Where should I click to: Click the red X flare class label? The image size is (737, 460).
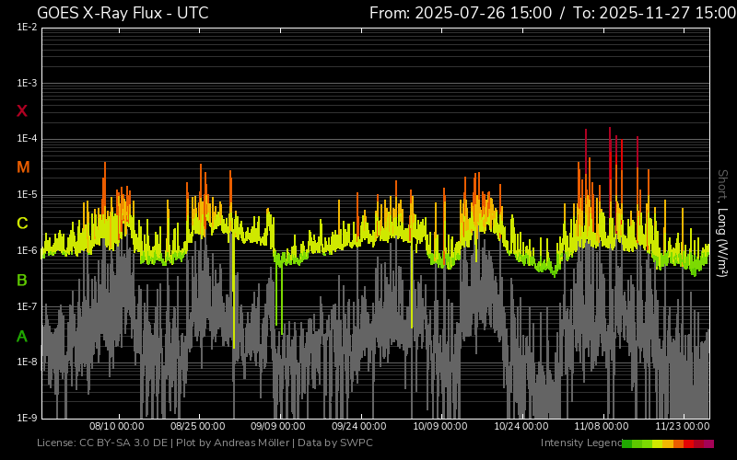(22, 111)
